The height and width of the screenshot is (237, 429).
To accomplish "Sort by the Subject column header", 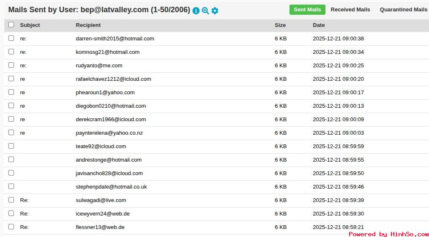I will [30, 25].
